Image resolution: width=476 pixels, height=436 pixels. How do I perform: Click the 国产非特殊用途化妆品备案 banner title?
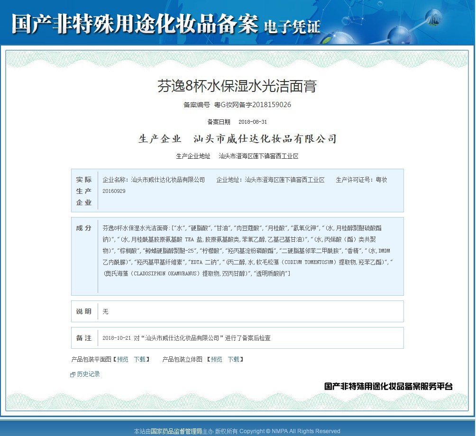[x=135, y=24]
